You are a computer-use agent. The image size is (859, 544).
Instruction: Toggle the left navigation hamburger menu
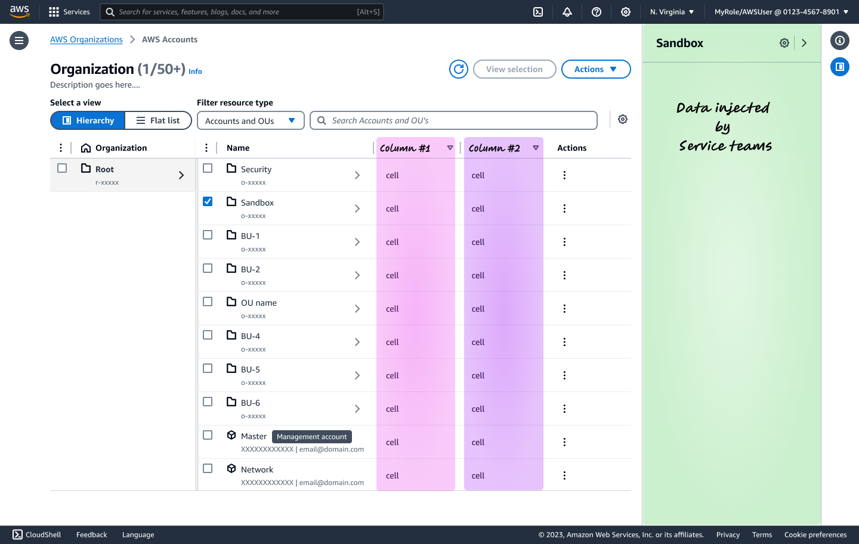(19, 41)
